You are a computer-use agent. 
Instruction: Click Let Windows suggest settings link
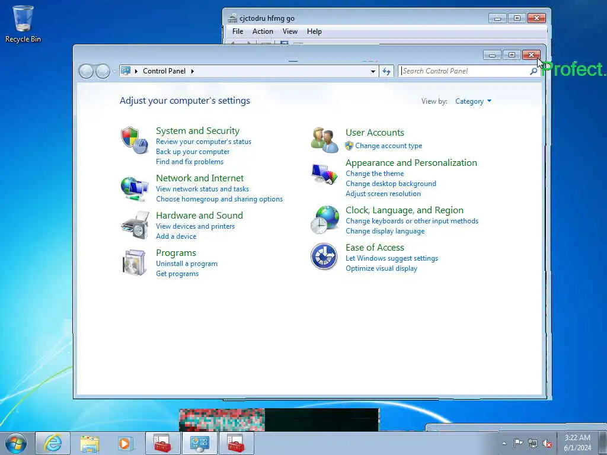[392, 258]
